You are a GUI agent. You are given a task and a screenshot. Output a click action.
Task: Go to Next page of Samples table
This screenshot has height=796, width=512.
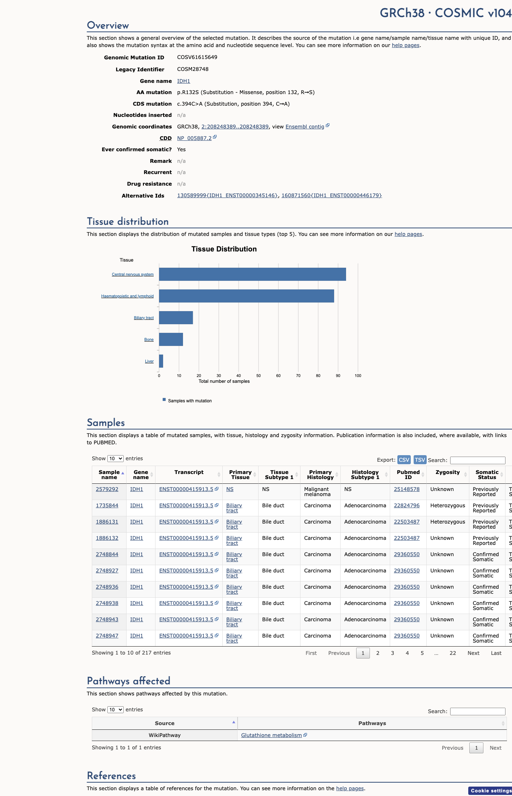coord(473,653)
